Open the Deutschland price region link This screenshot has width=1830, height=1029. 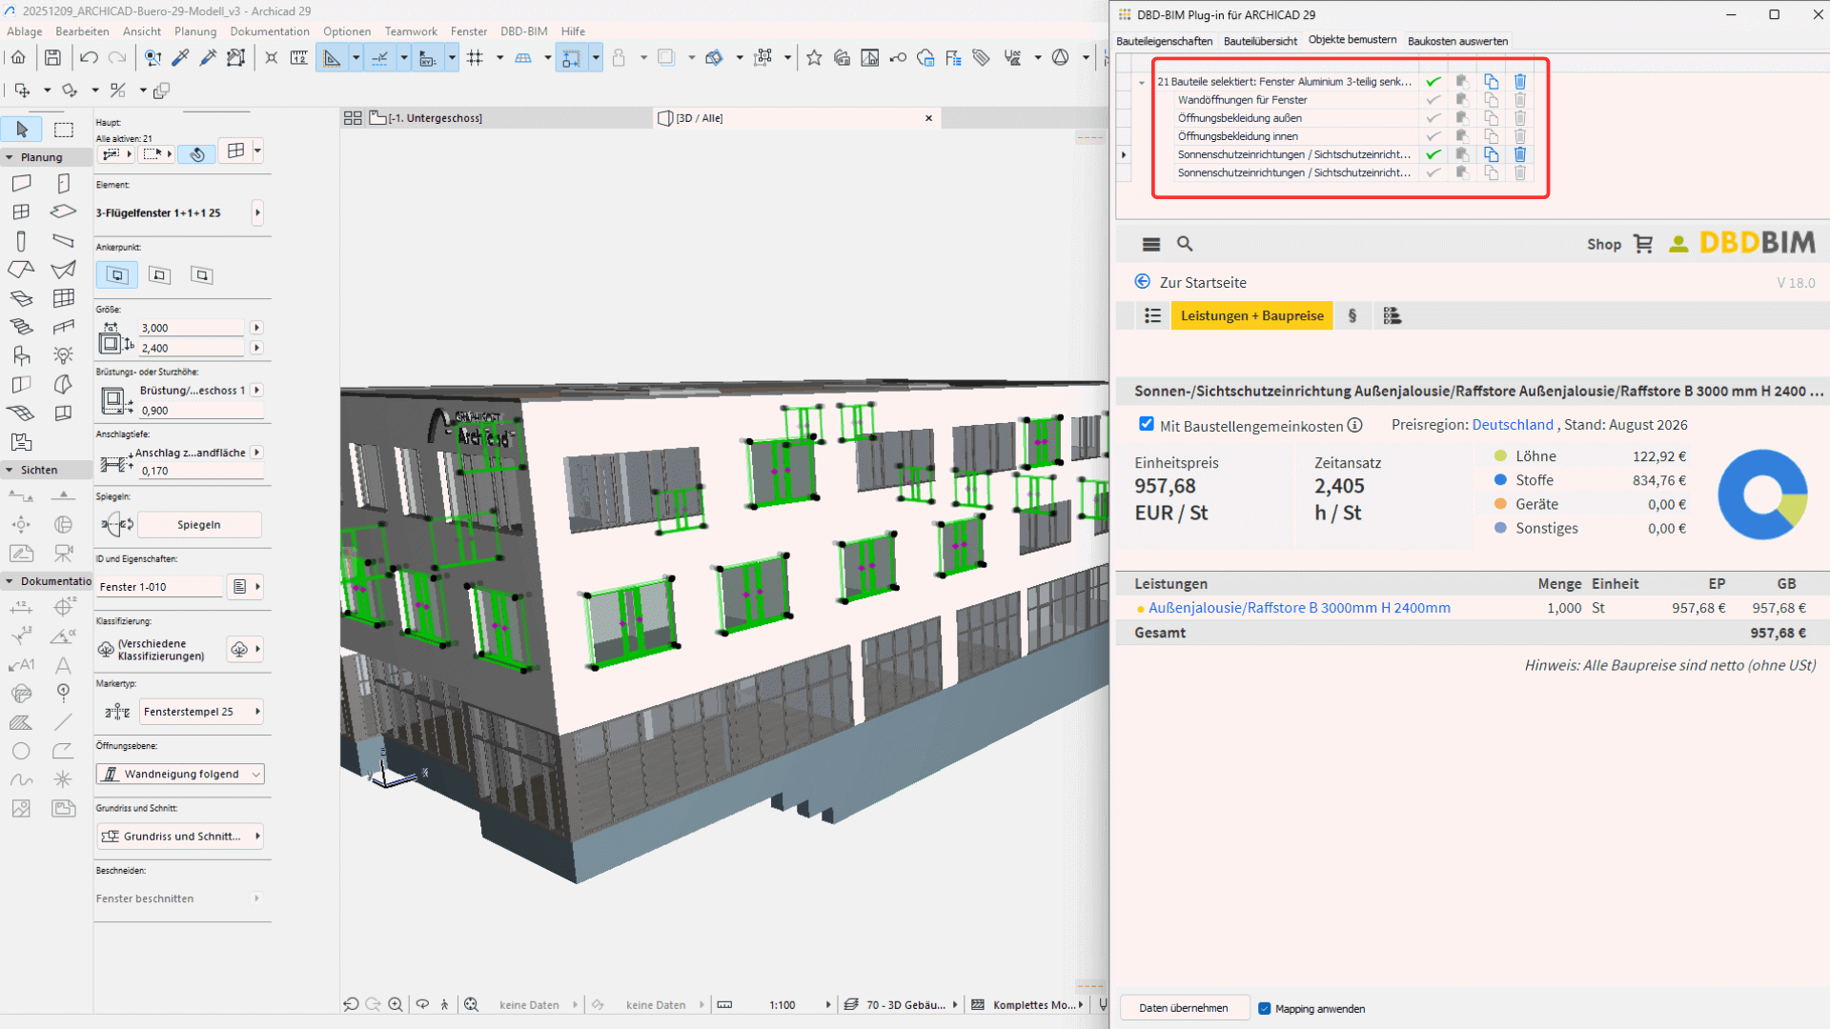[1513, 425]
